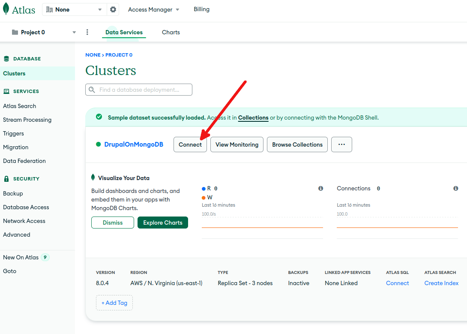This screenshot has height=334, width=467.
Task: Switch to the Data Services tab
Action: click(124, 32)
